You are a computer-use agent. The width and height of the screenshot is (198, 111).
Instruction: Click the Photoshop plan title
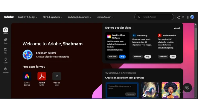tap(142, 36)
